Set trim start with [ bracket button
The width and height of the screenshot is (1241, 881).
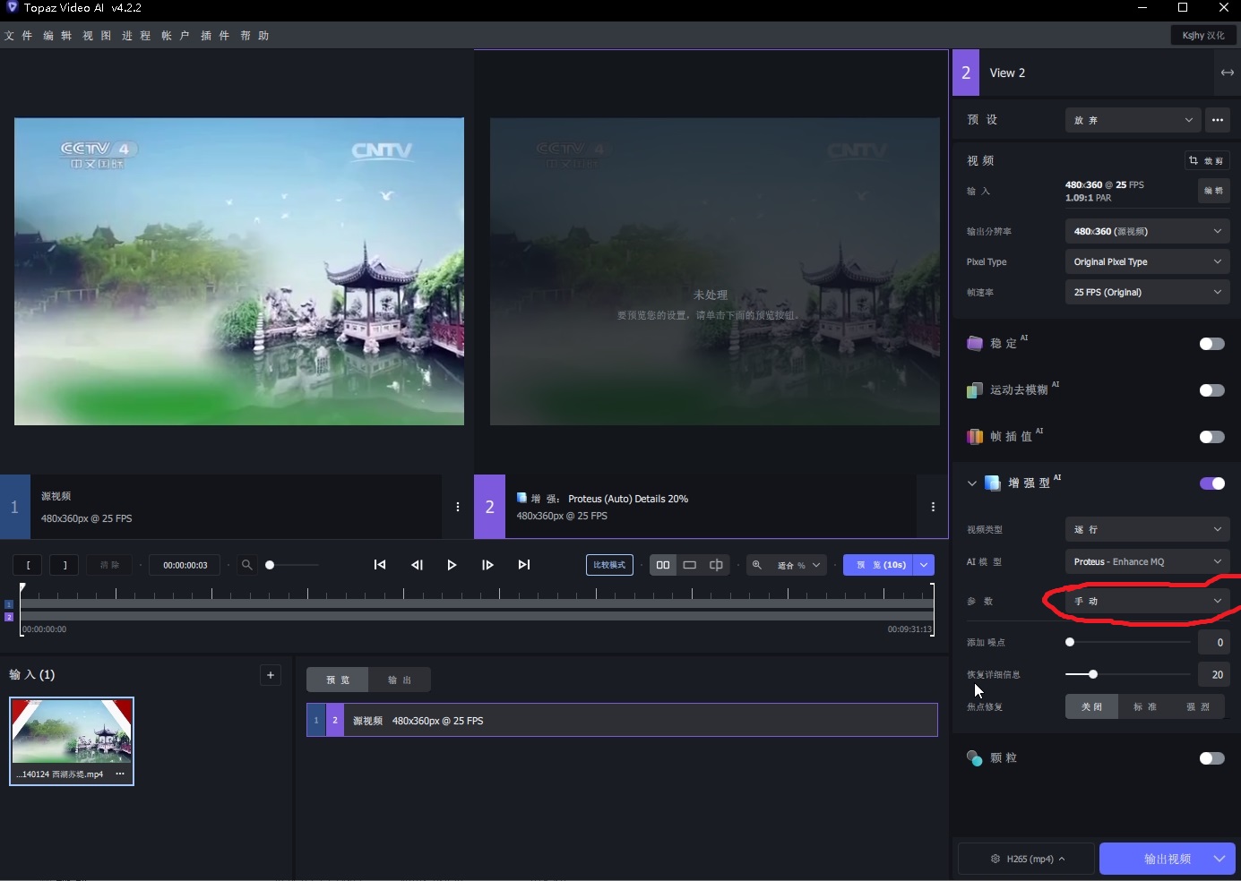click(28, 565)
